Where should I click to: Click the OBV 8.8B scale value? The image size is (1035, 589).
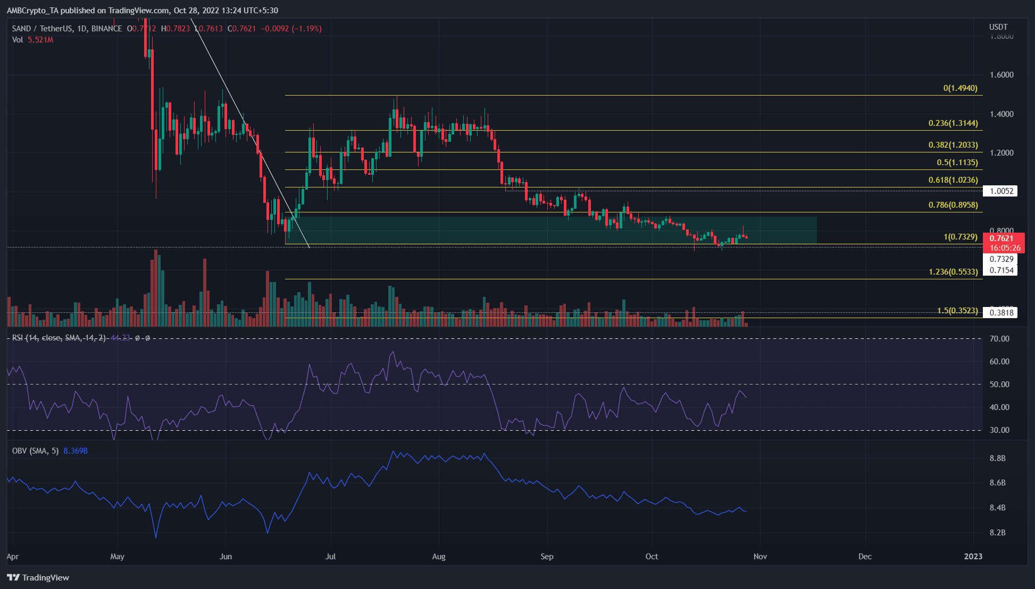pyautogui.click(x=997, y=458)
